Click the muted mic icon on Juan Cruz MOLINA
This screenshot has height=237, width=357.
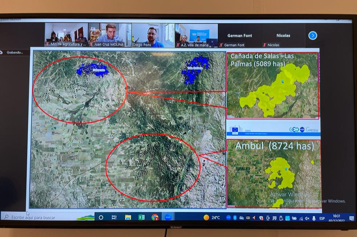click(91, 45)
